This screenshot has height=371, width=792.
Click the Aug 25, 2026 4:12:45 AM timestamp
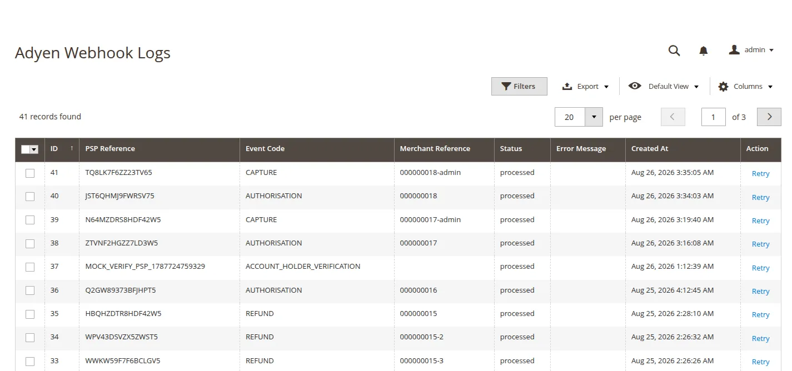coord(673,290)
